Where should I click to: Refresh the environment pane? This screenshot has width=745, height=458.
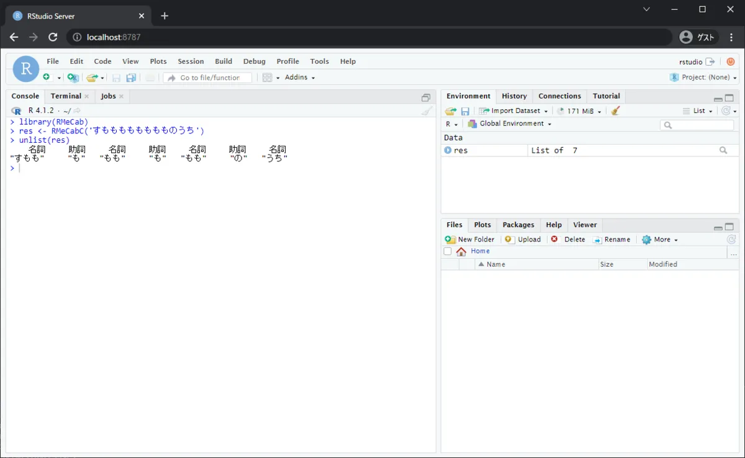click(725, 111)
